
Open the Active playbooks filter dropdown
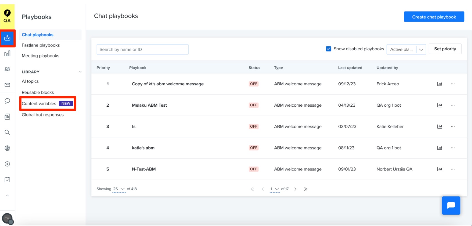(406, 49)
